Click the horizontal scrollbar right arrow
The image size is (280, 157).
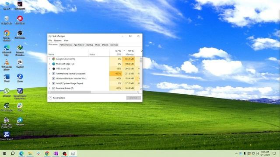click(x=138, y=92)
